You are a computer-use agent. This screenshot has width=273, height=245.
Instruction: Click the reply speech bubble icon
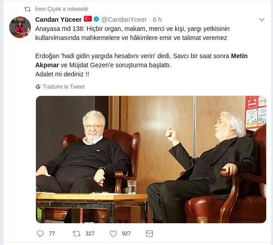pyautogui.click(x=40, y=234)
